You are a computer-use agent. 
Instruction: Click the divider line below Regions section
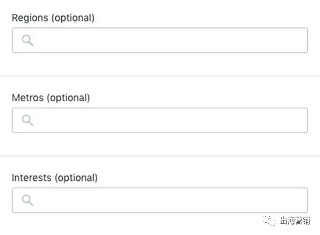coord(160,76)
